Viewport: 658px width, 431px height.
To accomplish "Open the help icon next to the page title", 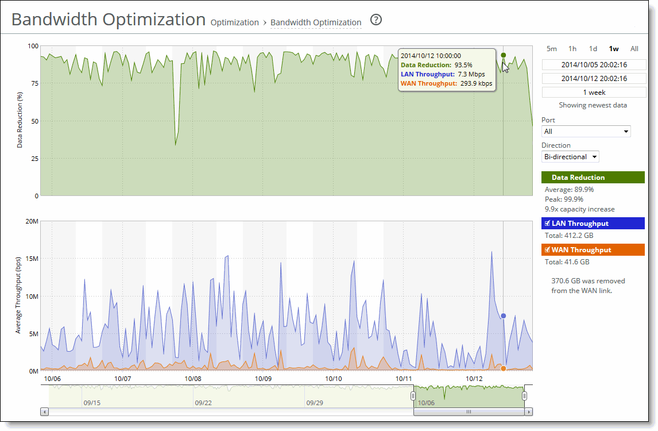I will pos(376,20).
